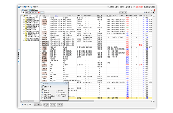This screenshot has width=173, height=113.
Task: Click the X icon in grid header corner
Action: (41, 16)
